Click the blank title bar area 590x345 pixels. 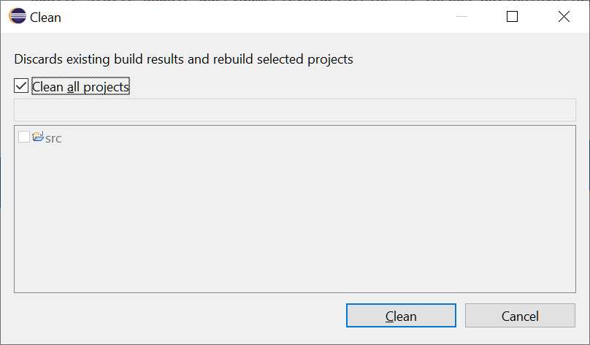click(256, 17)
